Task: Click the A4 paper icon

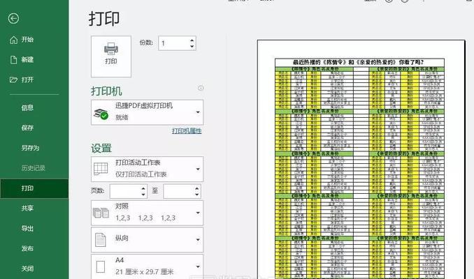Action: pyautogui.click(x=101, y=267)
